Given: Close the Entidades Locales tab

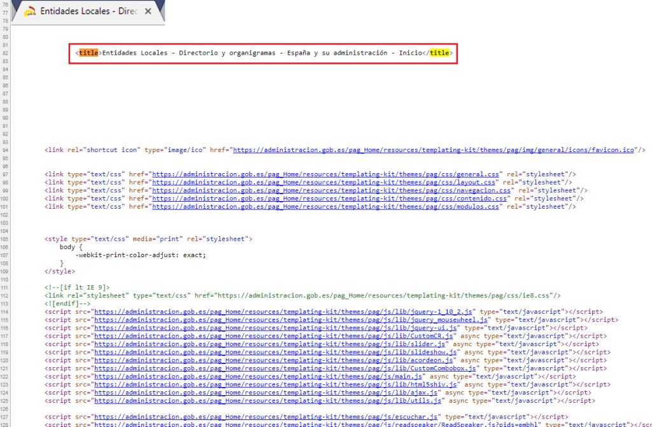Looking at the screenshot, I should (148, 11).
